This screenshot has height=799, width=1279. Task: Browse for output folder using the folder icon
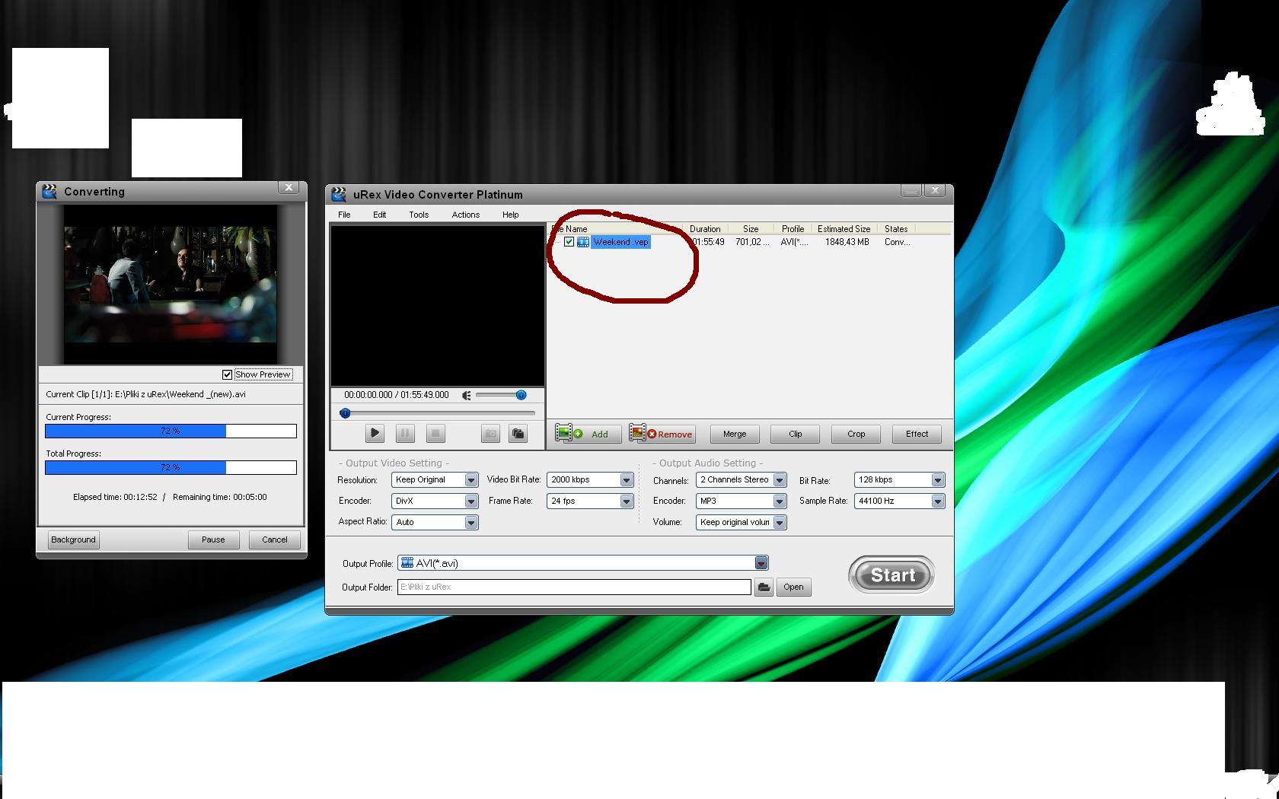(764, 587)
